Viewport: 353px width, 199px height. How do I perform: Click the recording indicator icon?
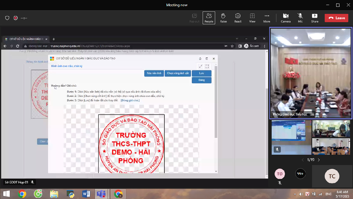16,18
